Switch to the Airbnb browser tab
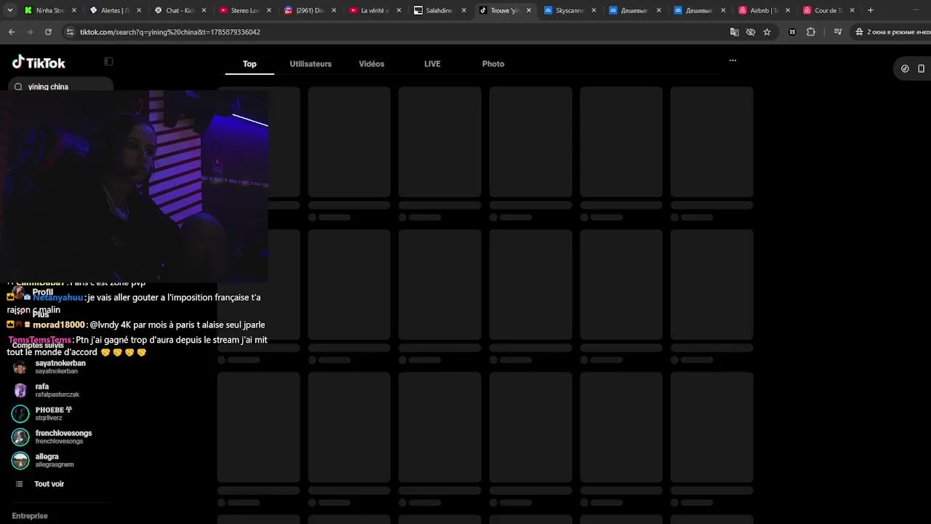This screenshot has width=931, height=524. (x=764, y=10)
